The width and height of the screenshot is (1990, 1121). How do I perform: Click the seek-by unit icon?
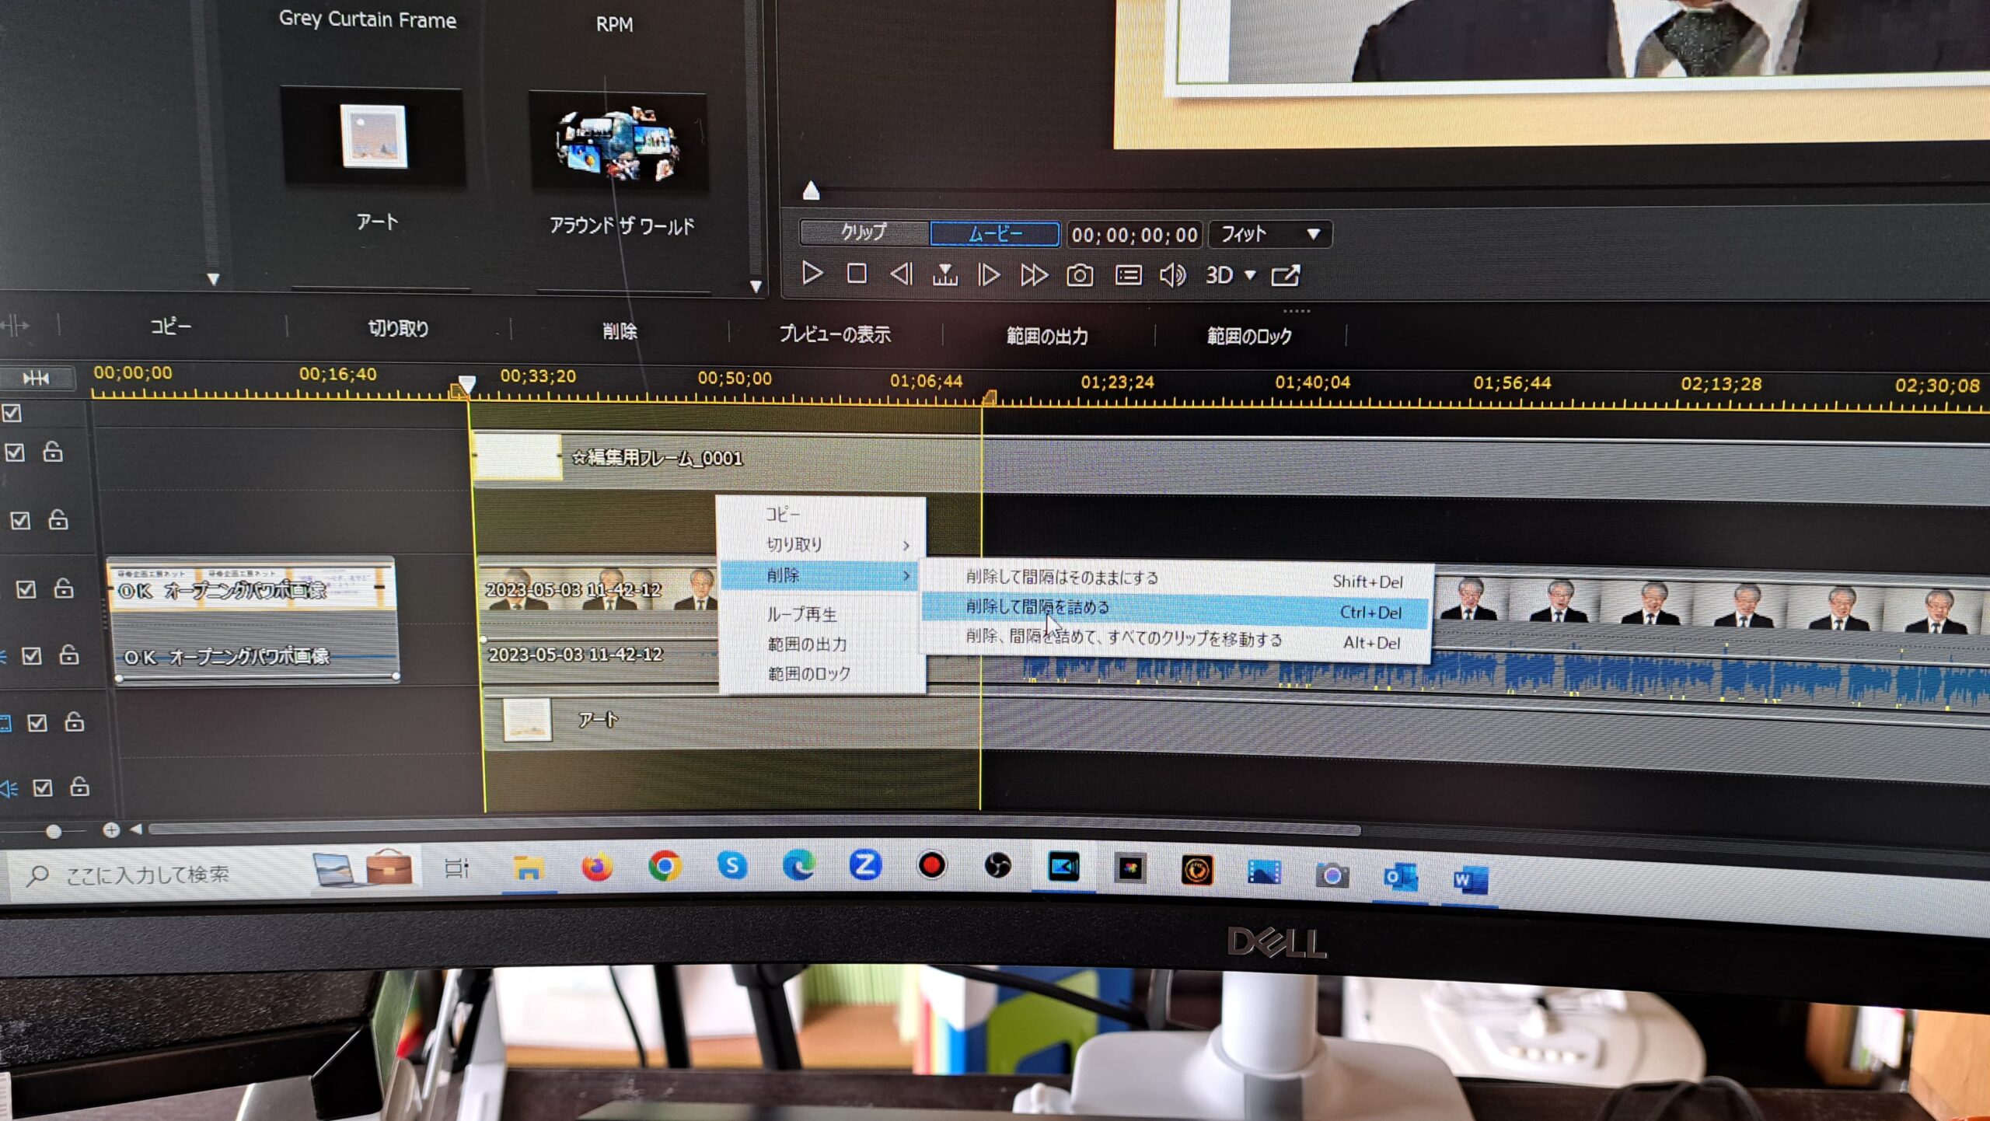pyautogui.click(x=944, y=274)
